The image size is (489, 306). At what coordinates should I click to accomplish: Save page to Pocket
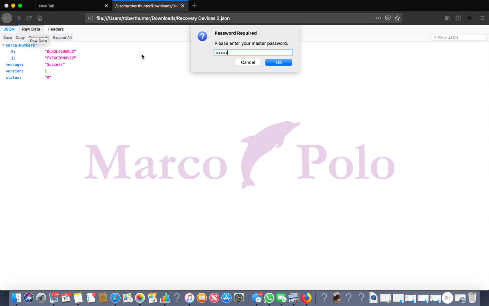click(388, 18)
